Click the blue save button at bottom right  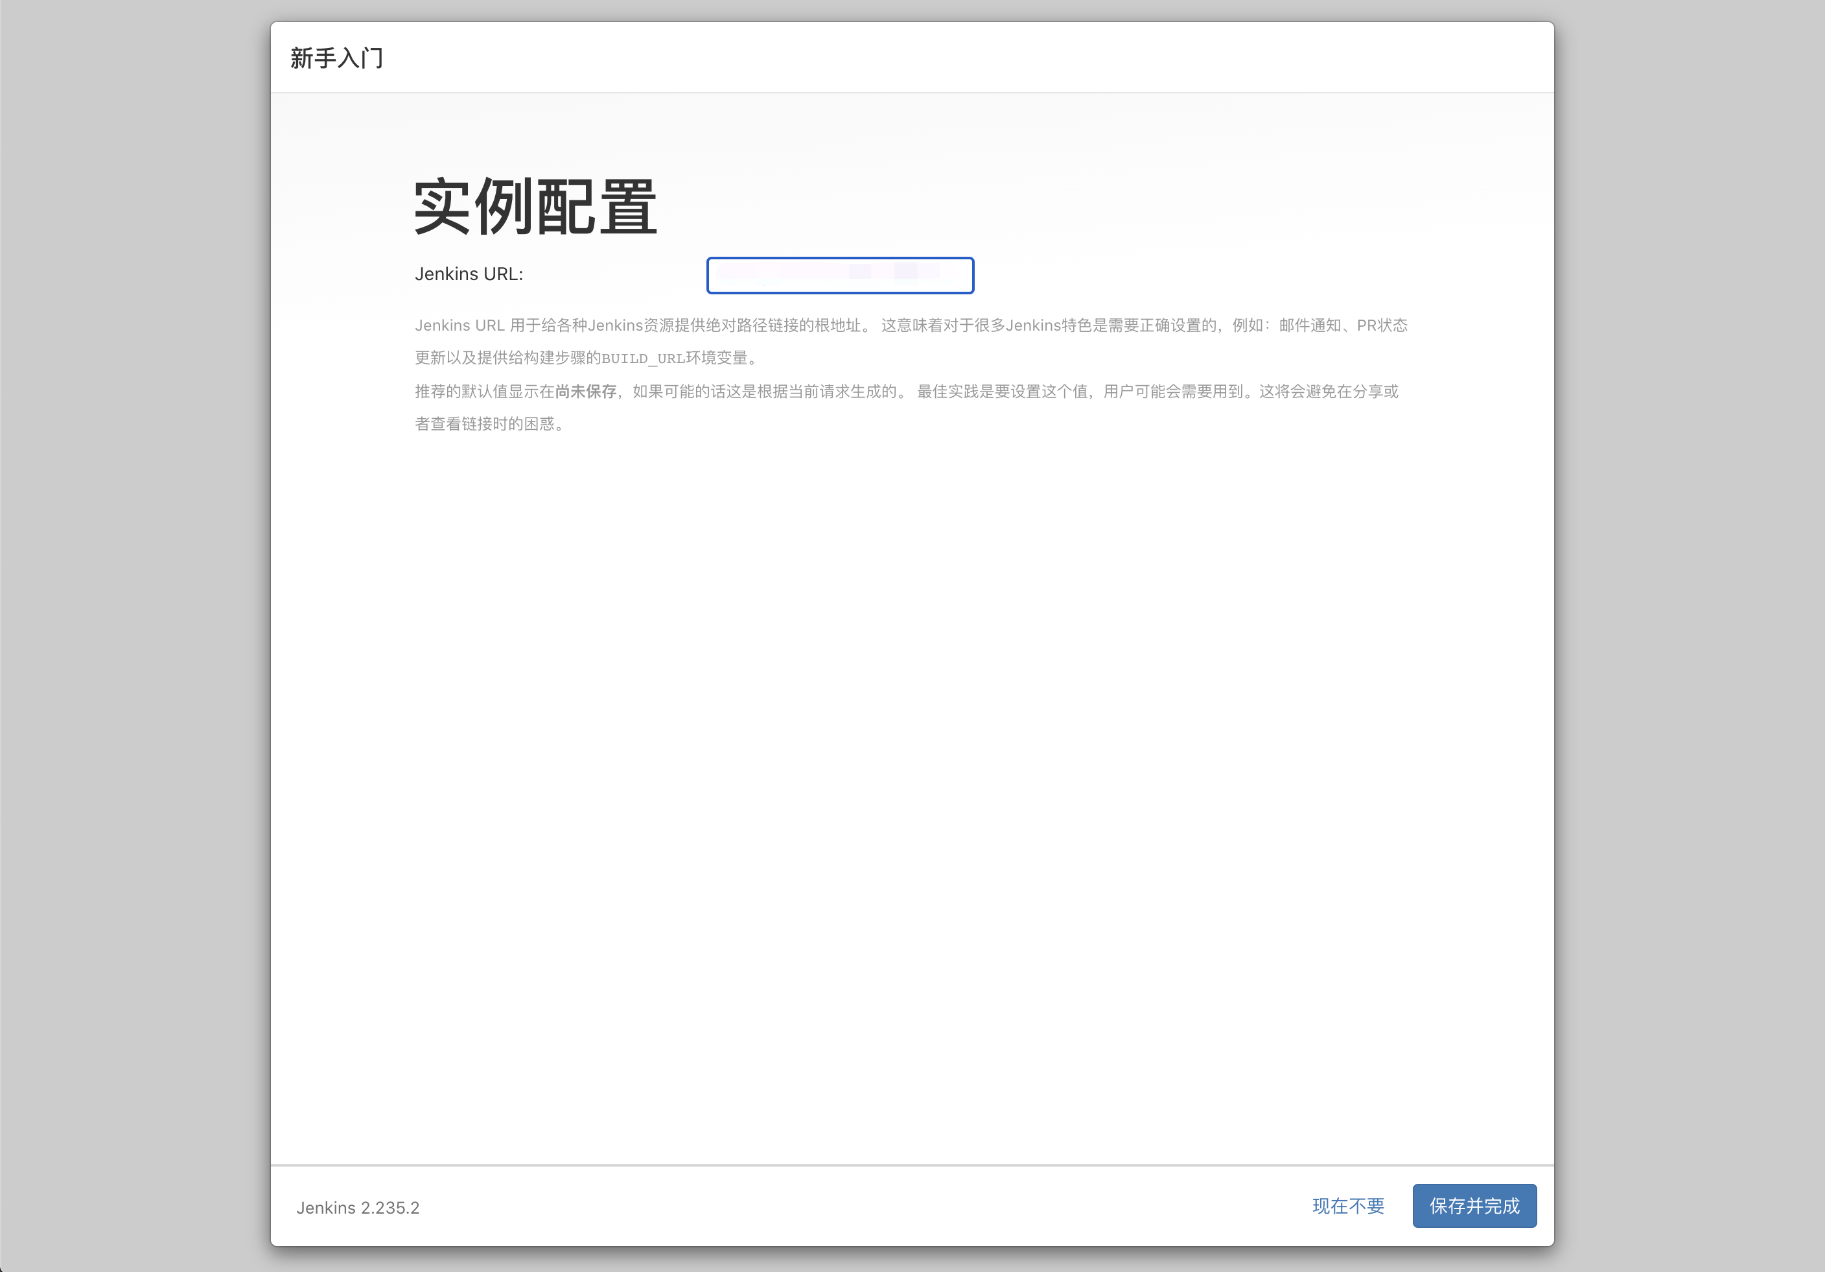[x=1474, y=1206]
